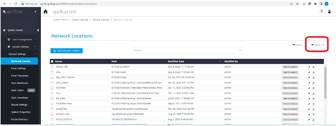Screen dimensions: 336x126
Task: Open Slack Templates in sidebar
Action: pyautogui.click(x=19, y=98)
